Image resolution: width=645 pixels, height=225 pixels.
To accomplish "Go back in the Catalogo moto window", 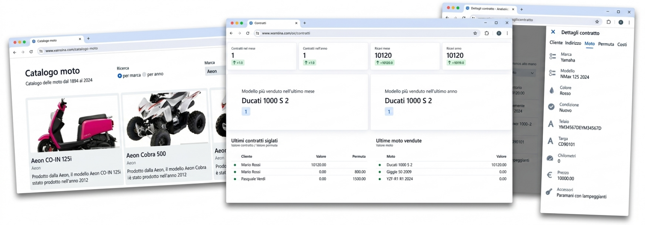I will pyautogui.click(x=15, y=52).
